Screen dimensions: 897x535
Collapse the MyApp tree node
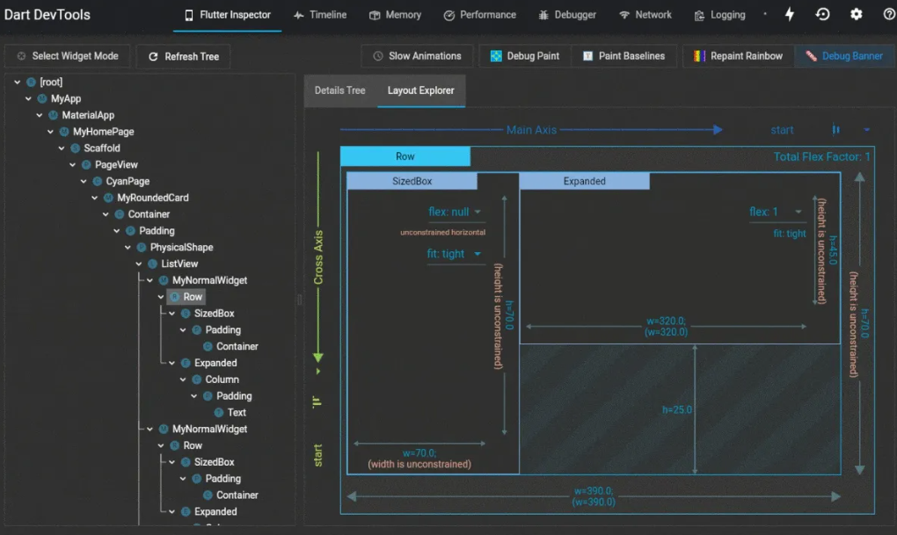coord(28,99)
